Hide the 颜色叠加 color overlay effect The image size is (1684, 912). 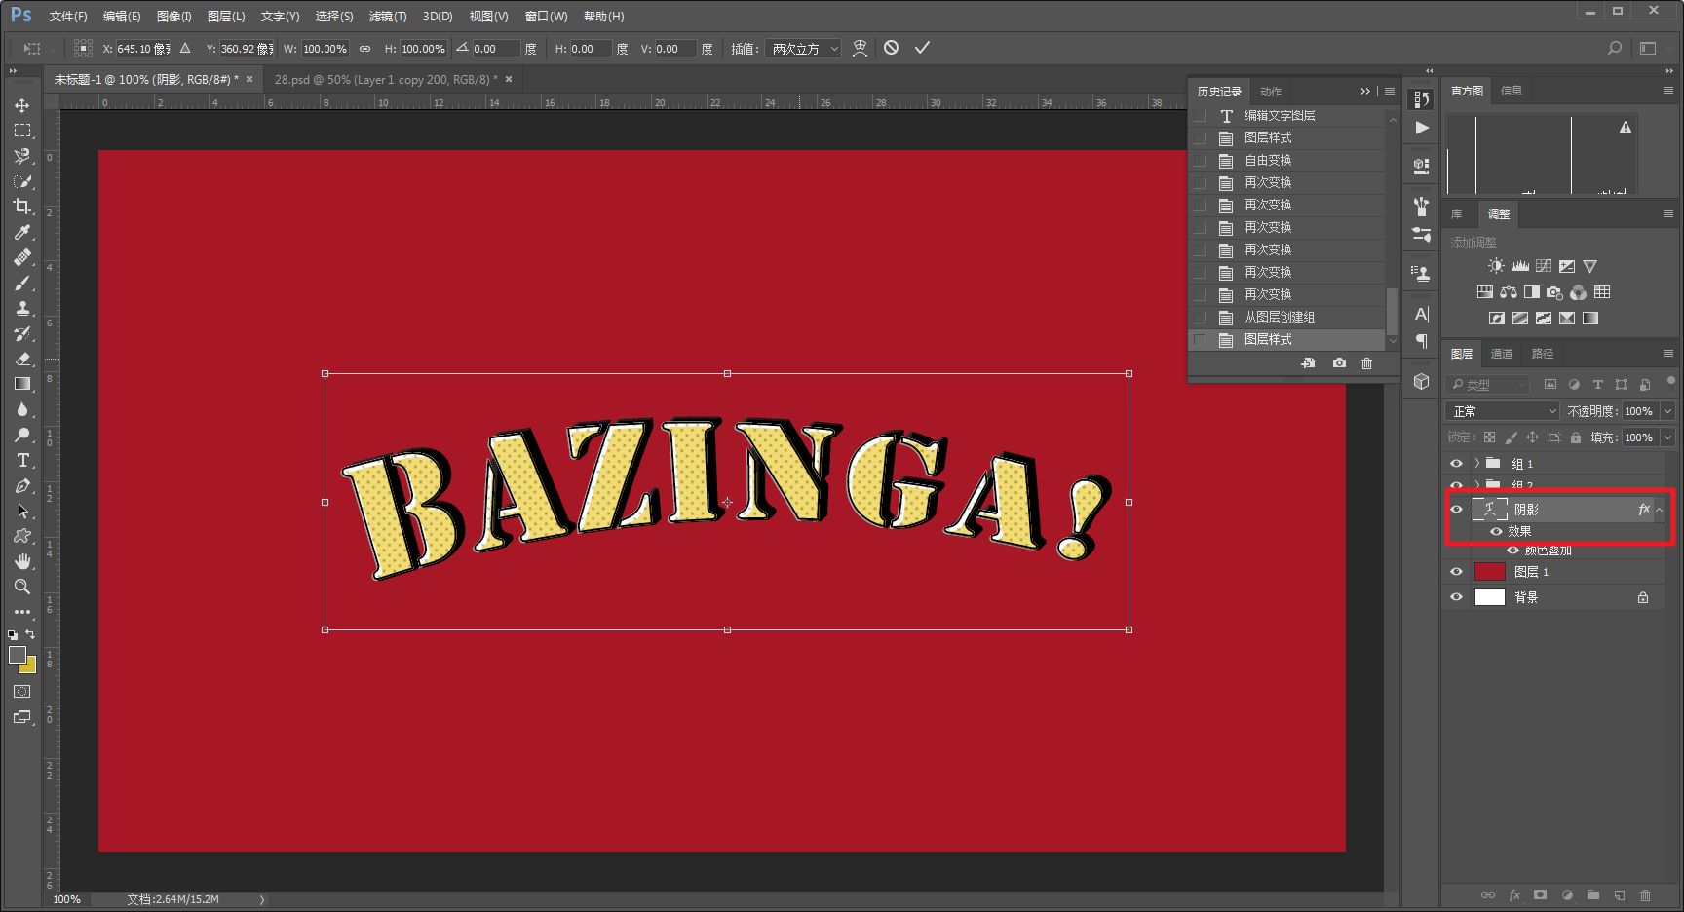coord(1512,551)
